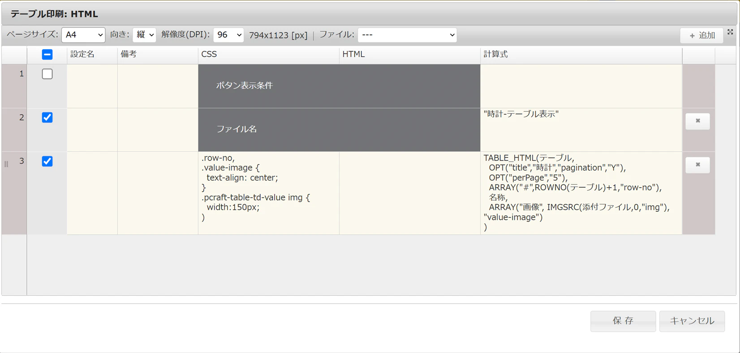The image size is (740, 353).
Task: Open the ファイル selection dropdown
Action: click(407, 35)
